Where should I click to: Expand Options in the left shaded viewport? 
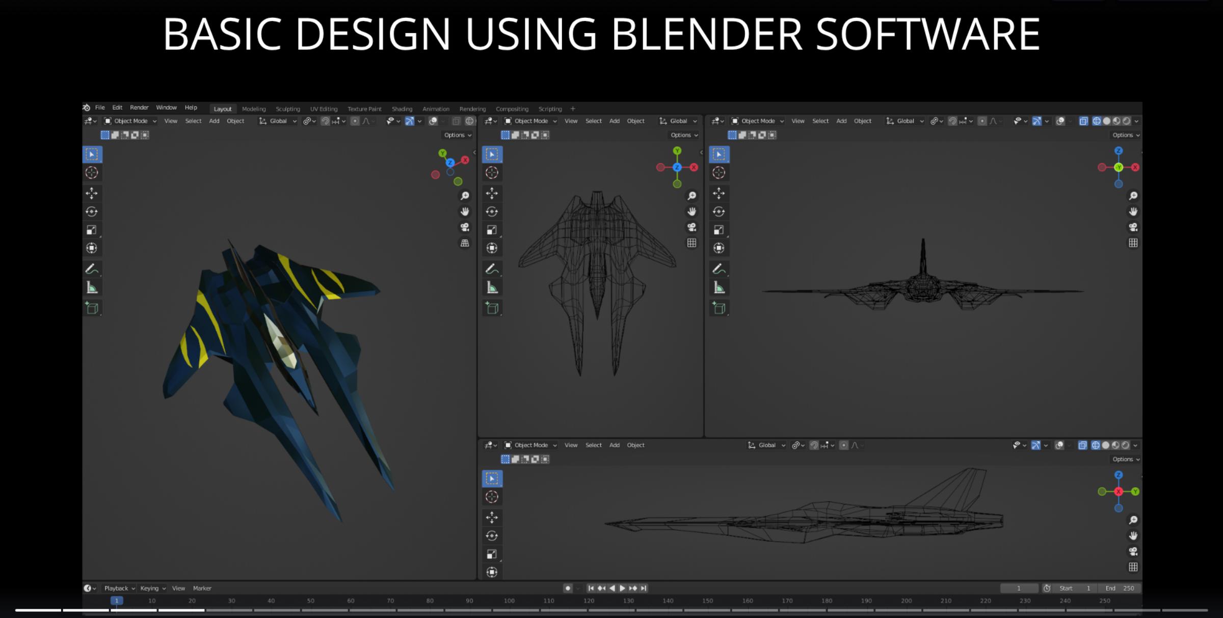pos(458,135)
